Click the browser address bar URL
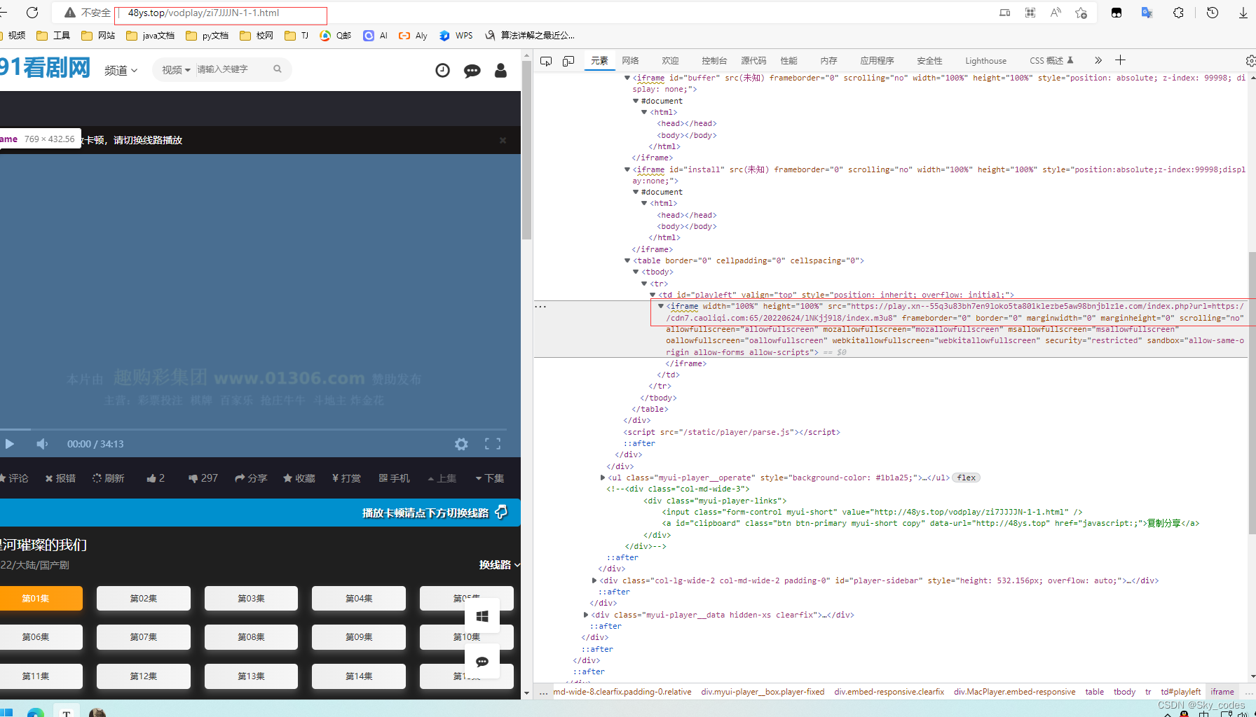The height and width of the screenshot is (717, 1256). [x=204, y=13]
